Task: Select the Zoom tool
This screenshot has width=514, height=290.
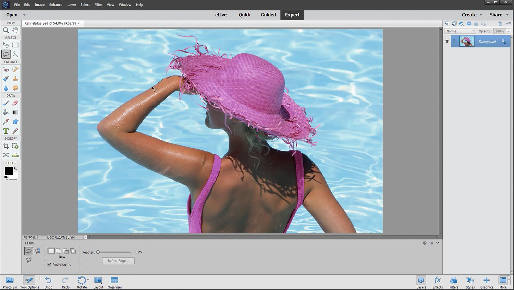Action: pyautogui.click(x=6, y=30)
